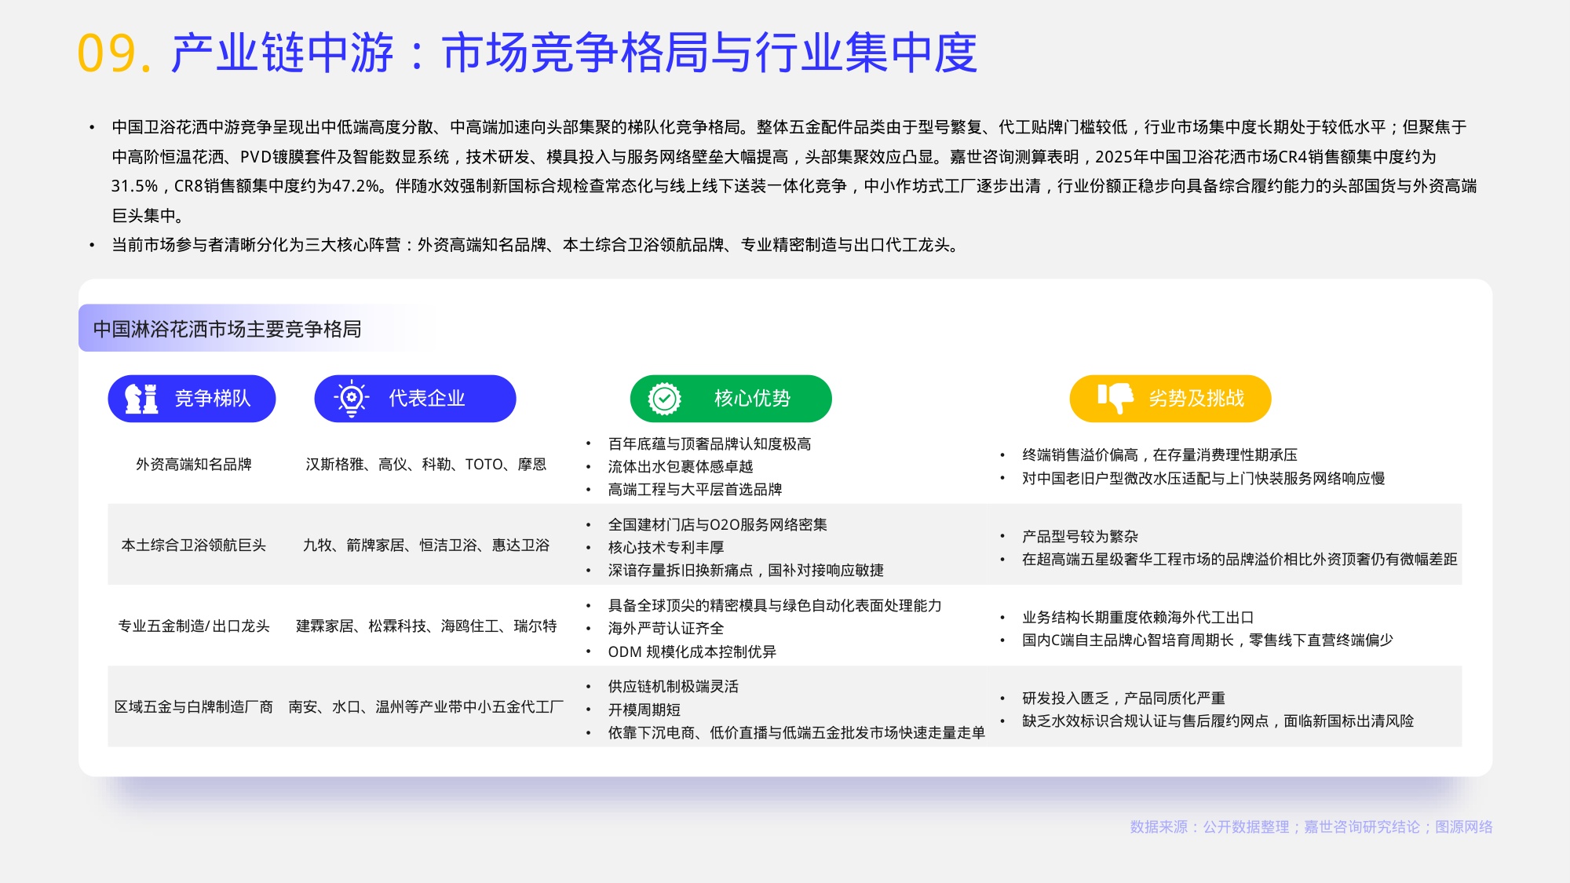Select the 专业五金制造/出口龙头 row label
The width and height of the screenshot is (1570, 883).
point(194,626)
